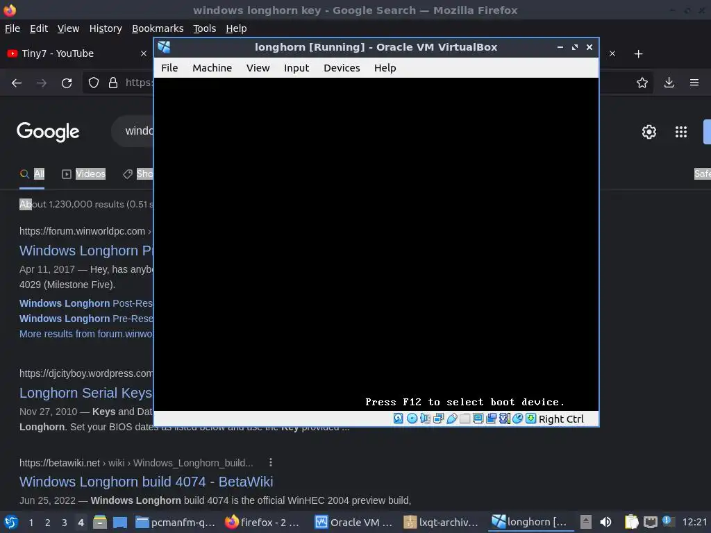Open Firefox View menu
711x533 pixels.
pos(68,28)
